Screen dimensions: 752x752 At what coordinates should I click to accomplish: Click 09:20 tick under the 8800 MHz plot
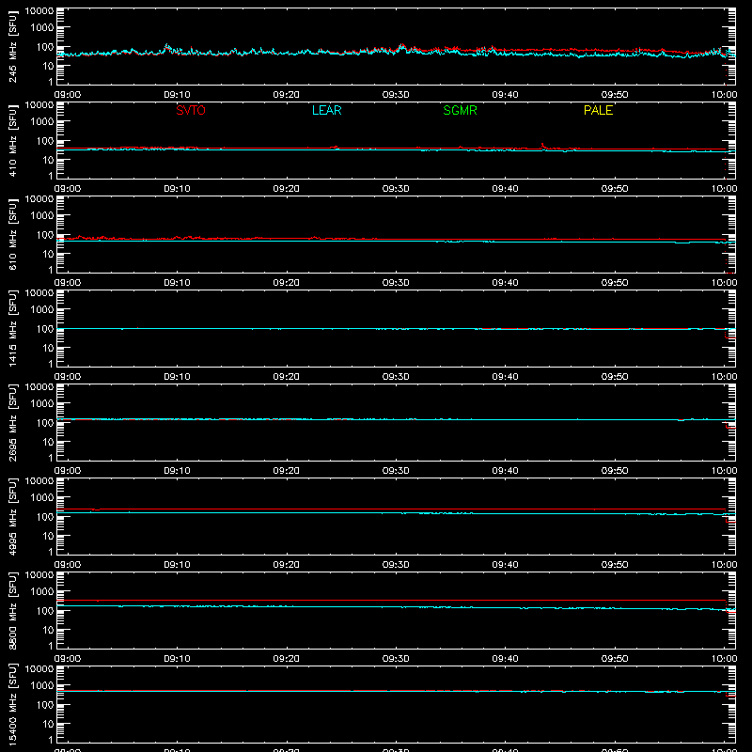[287, 659]
